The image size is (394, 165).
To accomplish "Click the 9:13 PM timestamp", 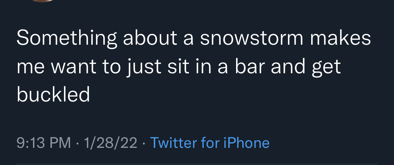I will 44,143.
